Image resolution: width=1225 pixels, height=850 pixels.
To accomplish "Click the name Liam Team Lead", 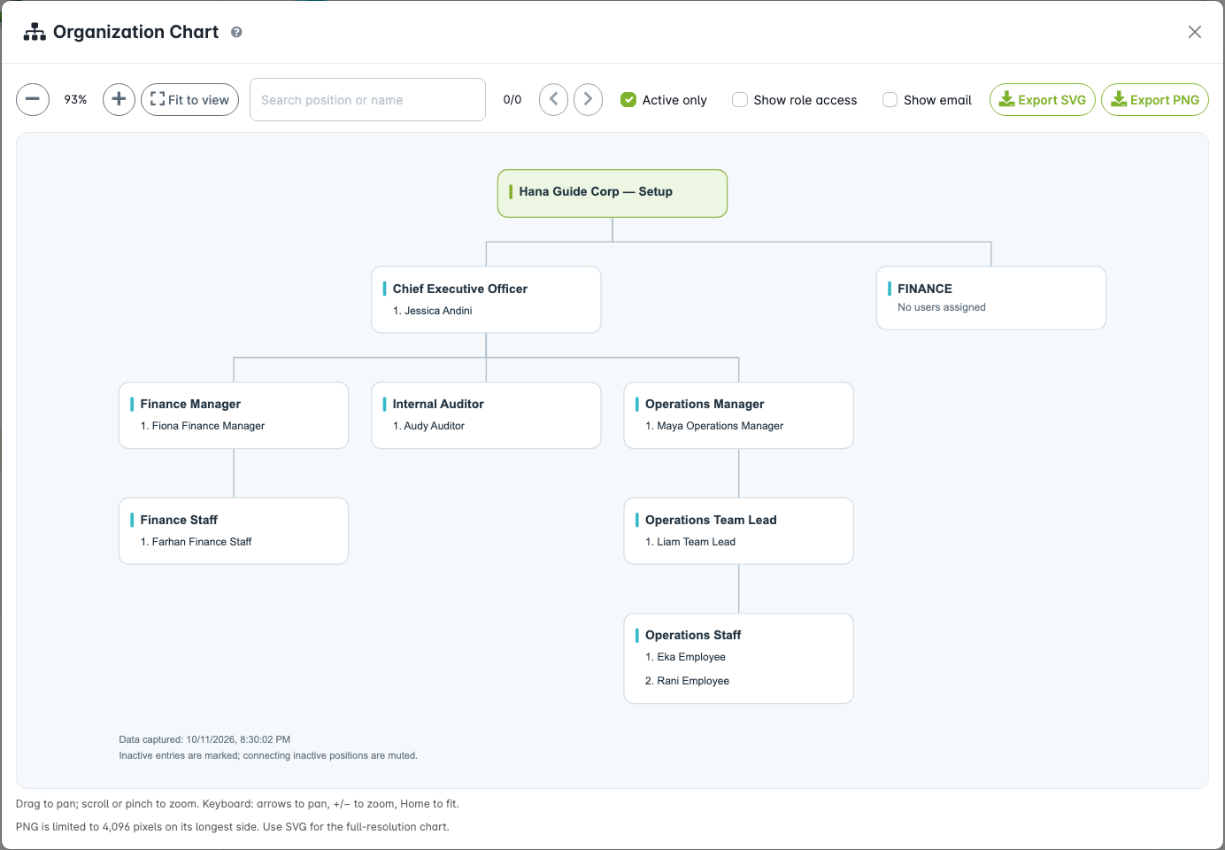I will pos(696,542).
